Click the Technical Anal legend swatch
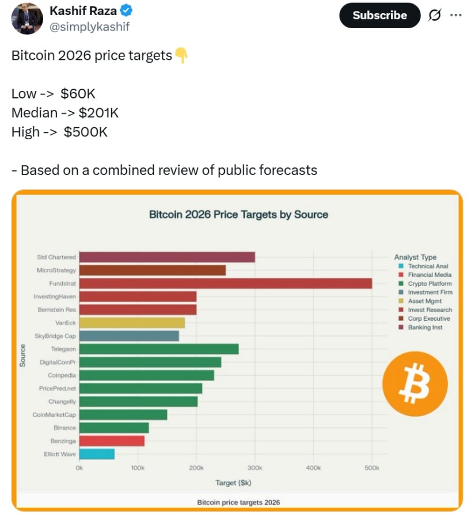475x514 pixels. [400, 266]
